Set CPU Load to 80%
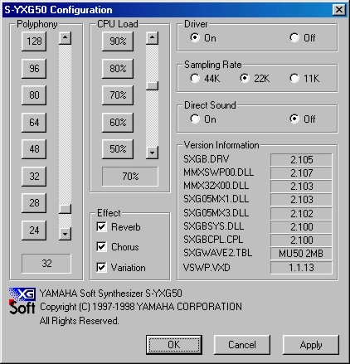The width and height of the screenshot is (350, 364). (x=118, y=68)
